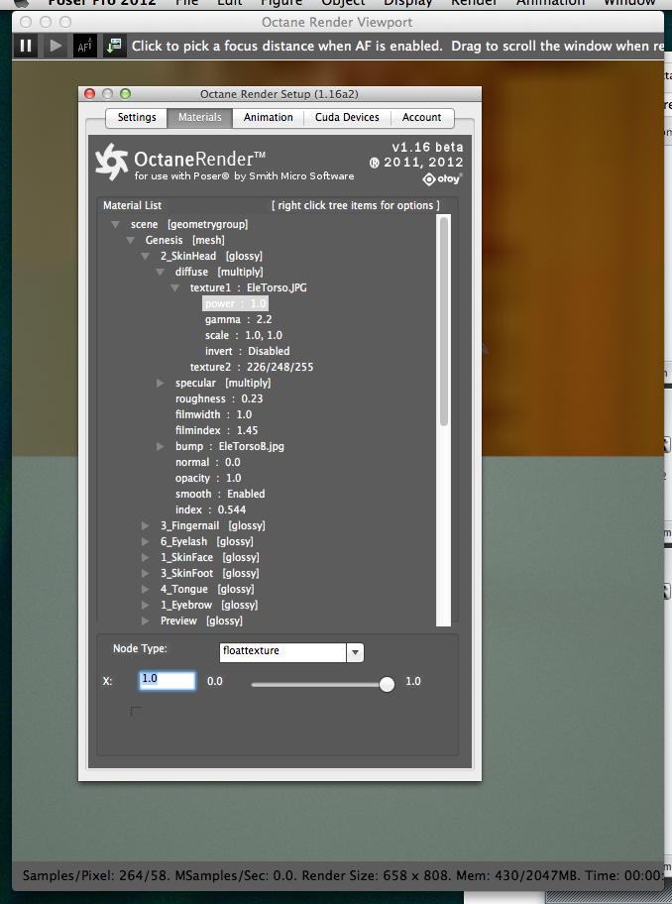Collapse the 2_SkinHead glossy node
This screenshot has width=672, height=904.
tap(146, 256)
